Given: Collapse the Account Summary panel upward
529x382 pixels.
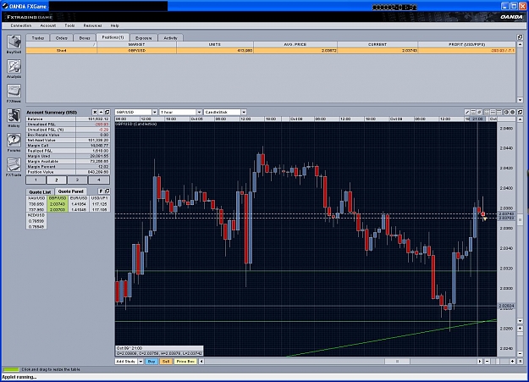Looking at the screenshot, I should pos(101,112).
